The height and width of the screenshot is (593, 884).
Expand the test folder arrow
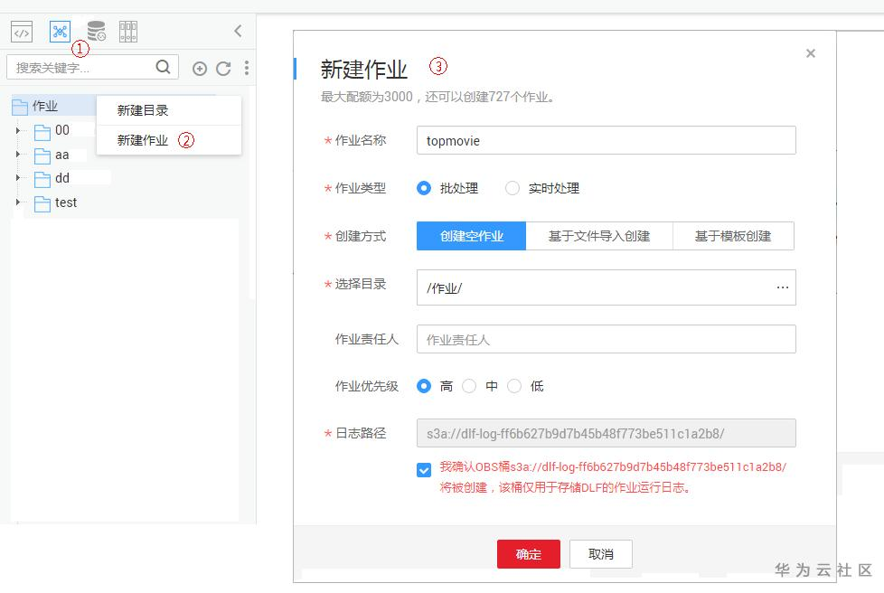click(x=18, y=202)
